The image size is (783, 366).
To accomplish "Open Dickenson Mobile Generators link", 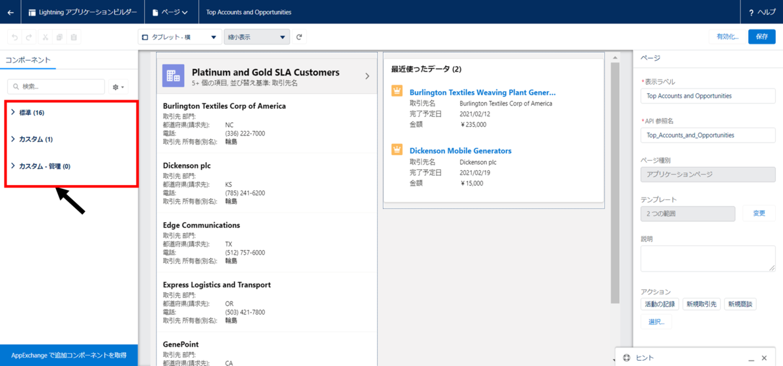I will (x=461, y=151).
